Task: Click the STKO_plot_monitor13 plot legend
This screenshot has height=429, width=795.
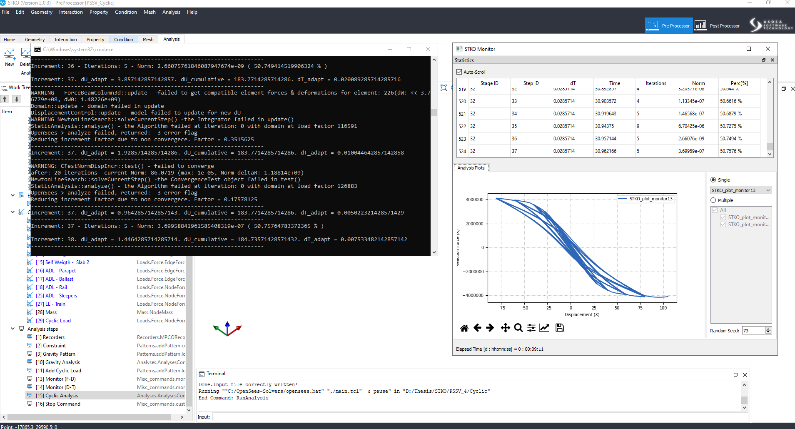Action: tap(645, 199)
